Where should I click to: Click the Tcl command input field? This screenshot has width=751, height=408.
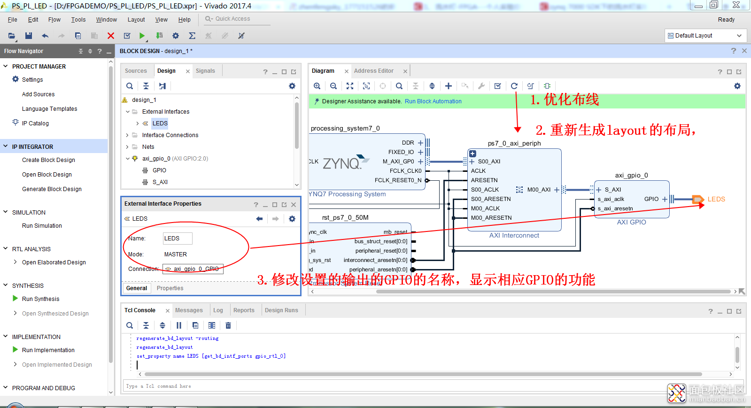point(432,386)
